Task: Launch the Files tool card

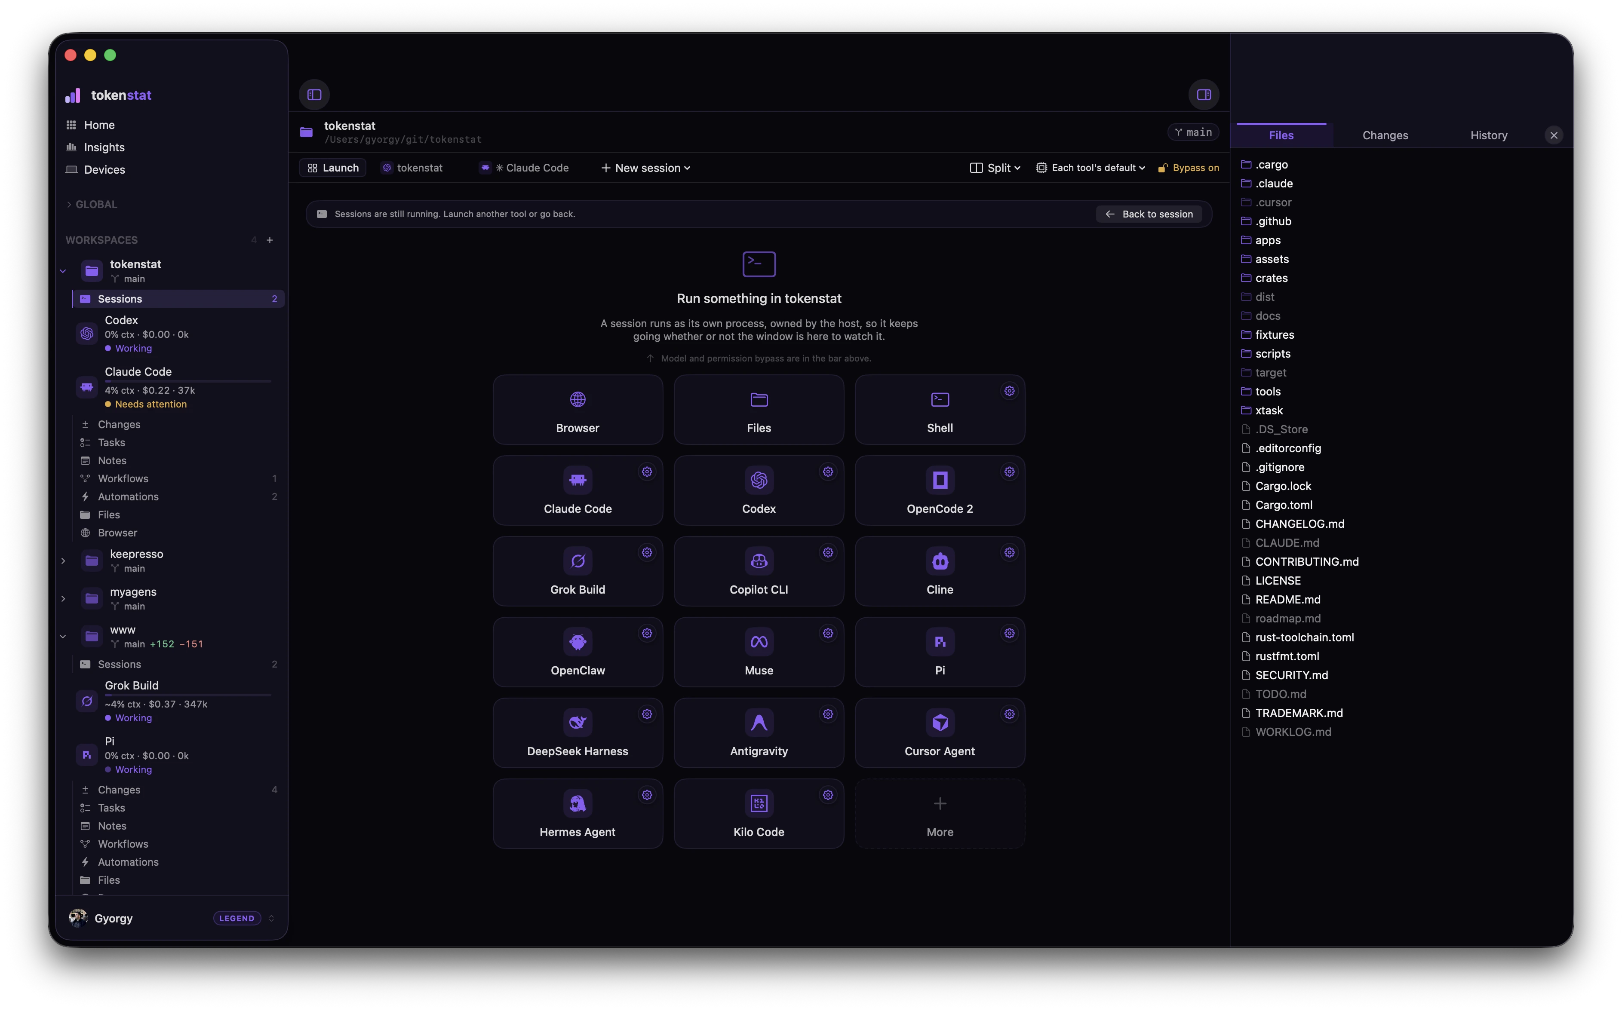Action: coord(759,409)
